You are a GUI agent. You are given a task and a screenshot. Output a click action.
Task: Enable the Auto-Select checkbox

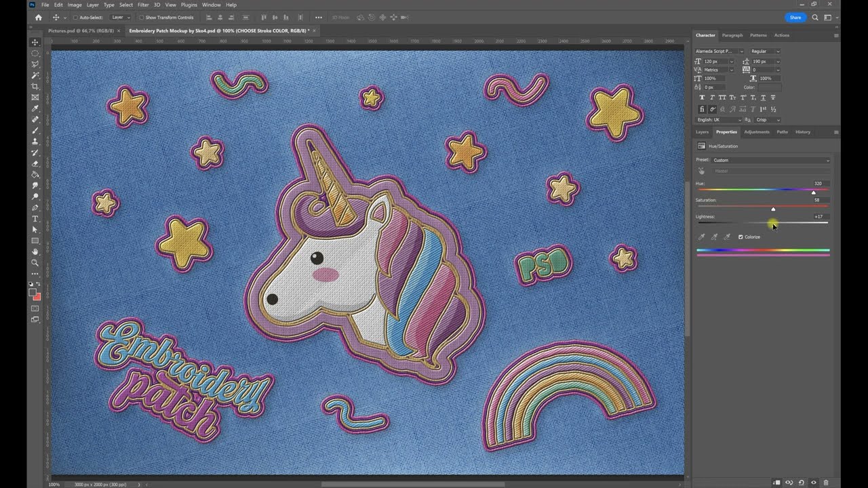click(75, 18)
